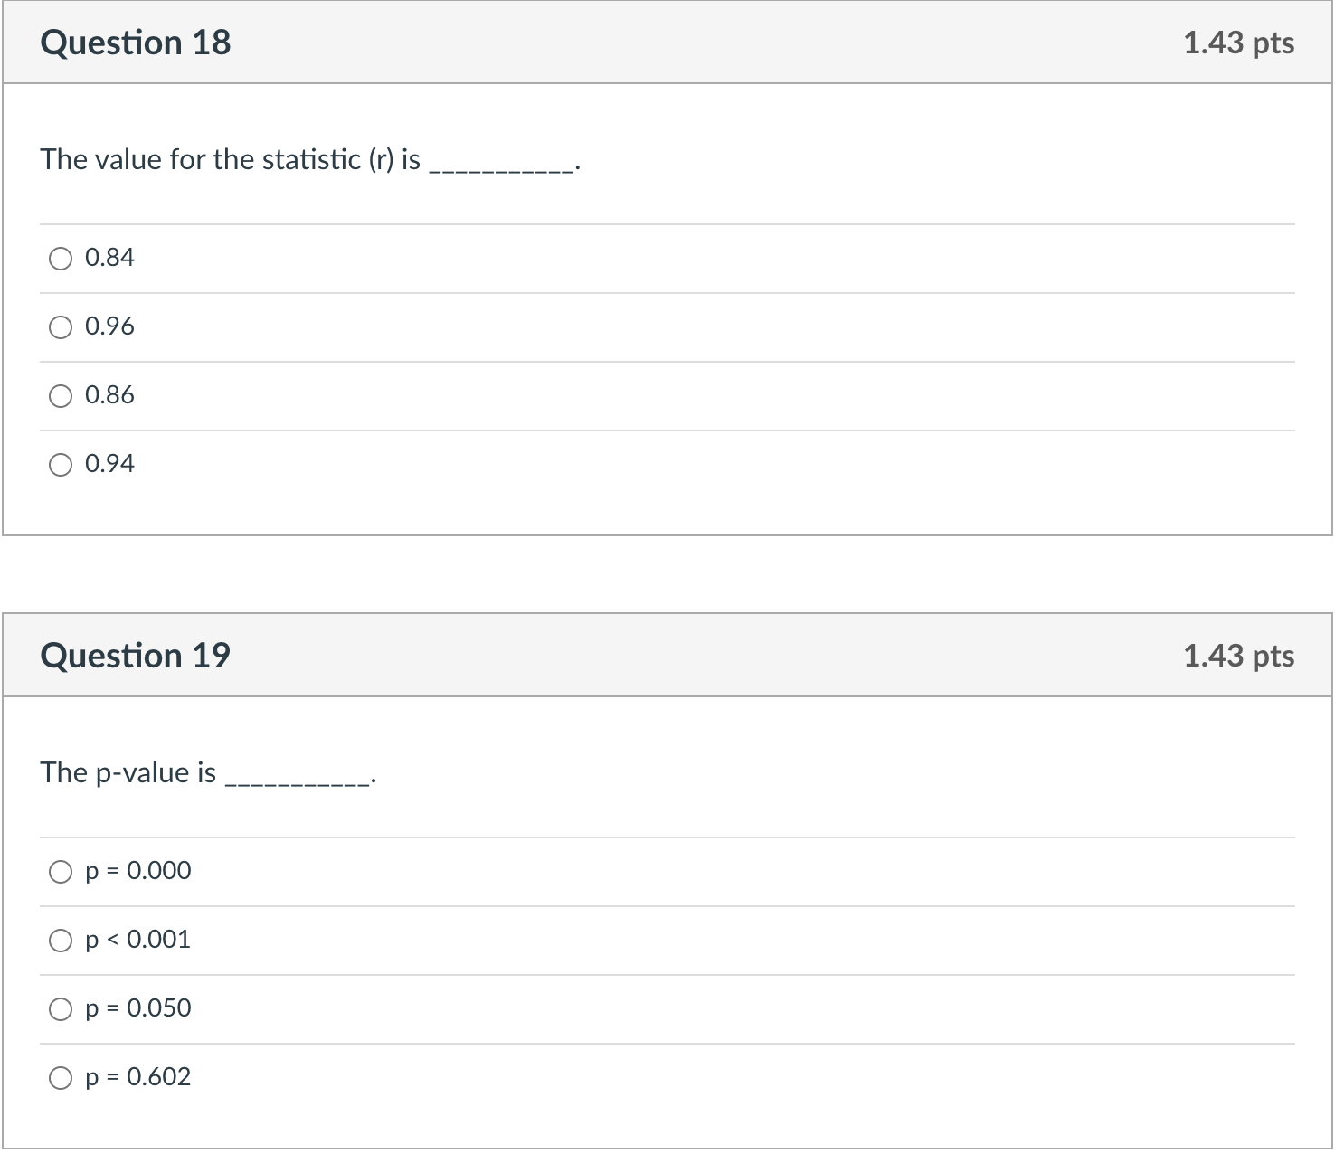This screenshot has height=1154, width=1335.
Task: Click the p = 0.602 label text
Action: click(138, 1077)
